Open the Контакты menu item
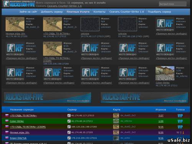Viewport: 192px width, 144px height. click(x=99, y=12)
